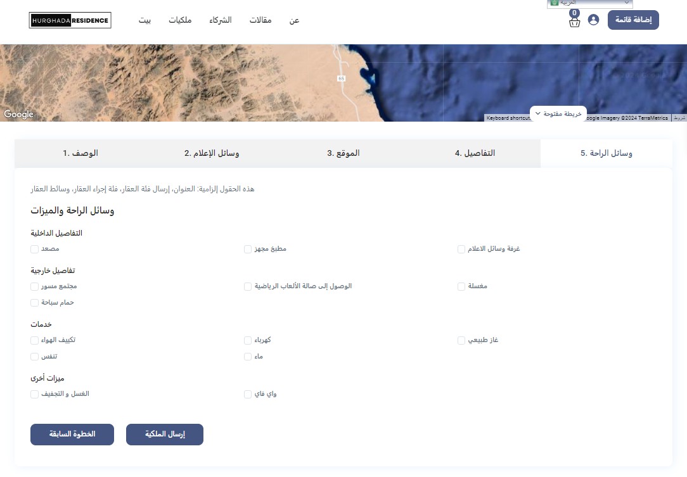Open the ملكيات menu item

[x=180, y=20]
